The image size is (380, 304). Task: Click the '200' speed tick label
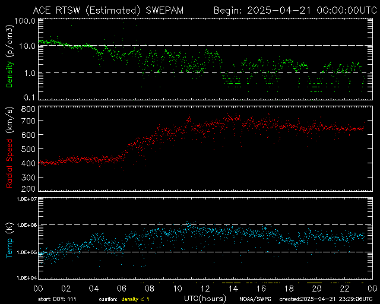click(28, 189)
